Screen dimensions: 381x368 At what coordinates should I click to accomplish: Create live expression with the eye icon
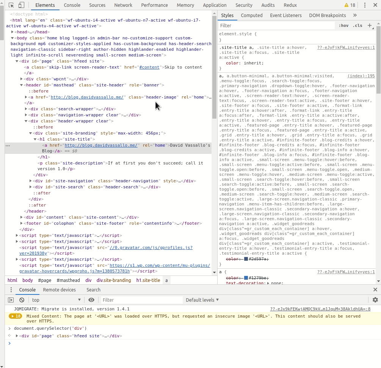[91, 300]
